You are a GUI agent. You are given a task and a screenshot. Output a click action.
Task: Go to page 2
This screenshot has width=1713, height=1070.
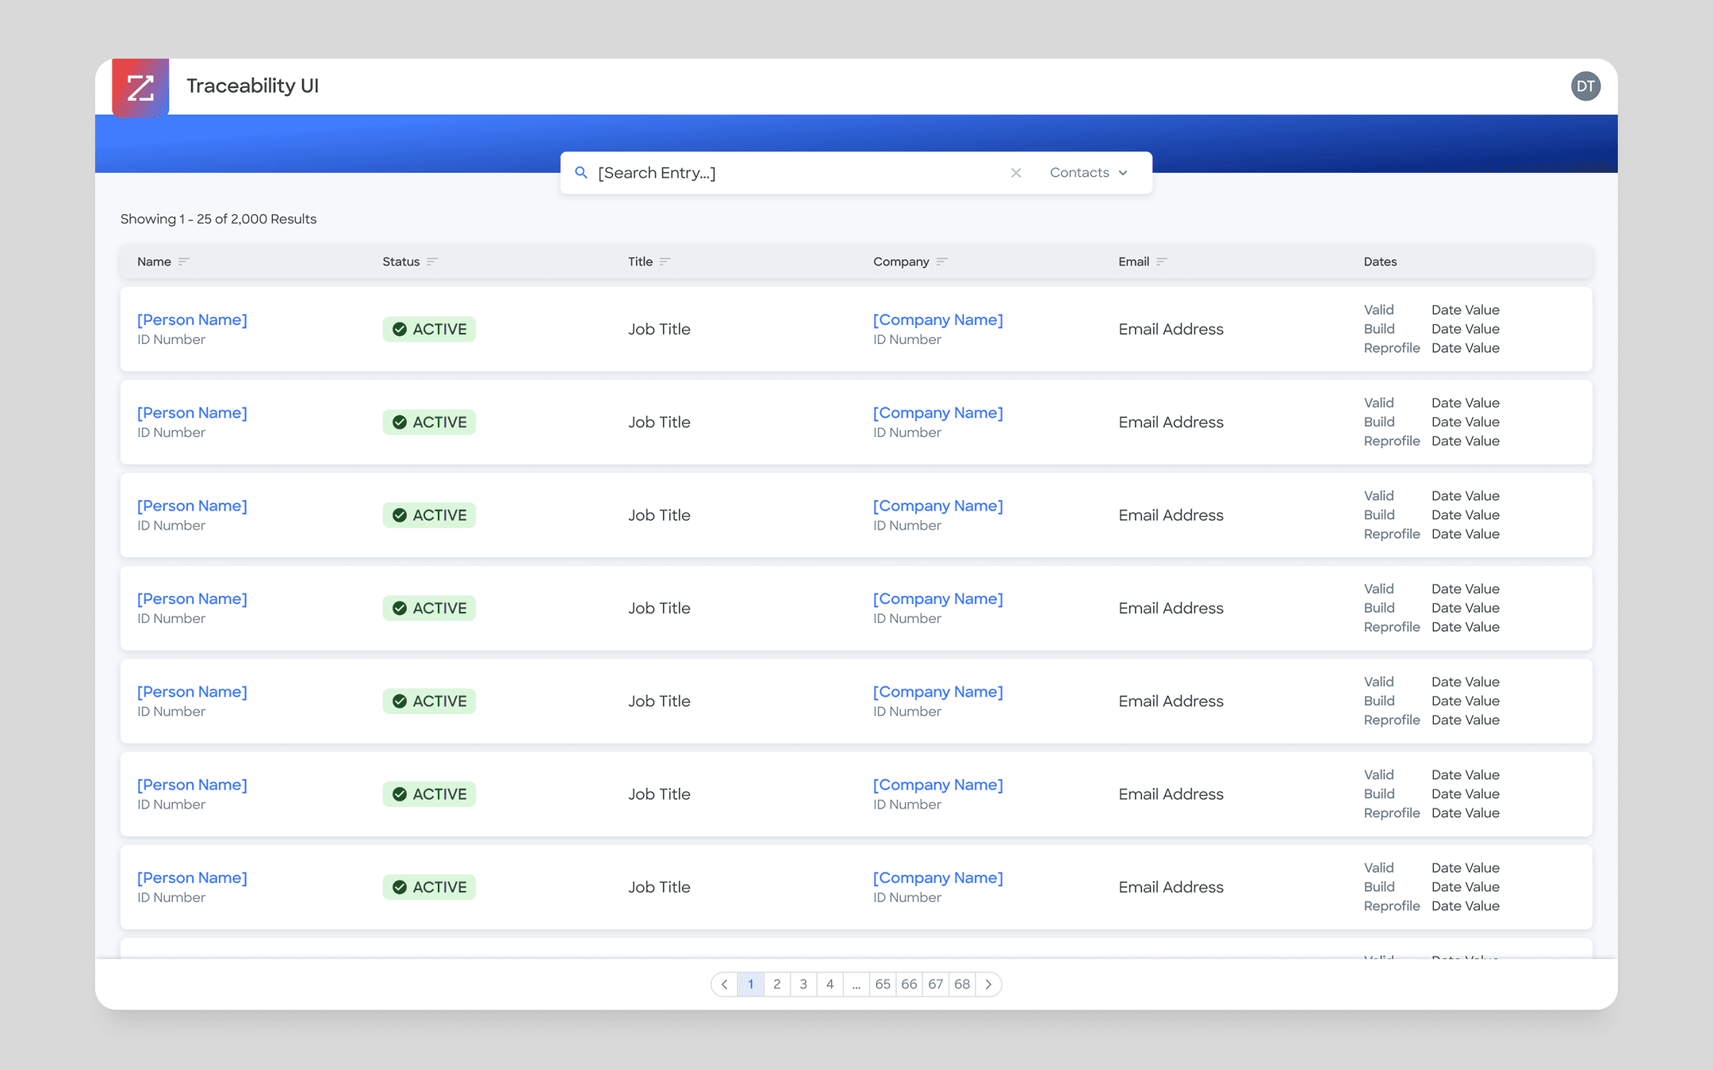[x=777, y=984]
